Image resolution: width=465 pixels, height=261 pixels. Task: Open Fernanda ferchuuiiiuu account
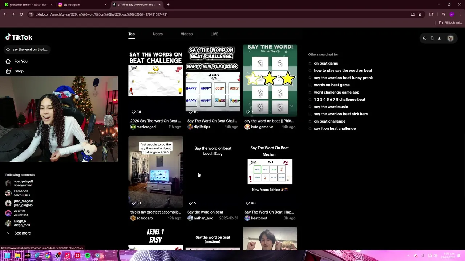pos(19,193)
